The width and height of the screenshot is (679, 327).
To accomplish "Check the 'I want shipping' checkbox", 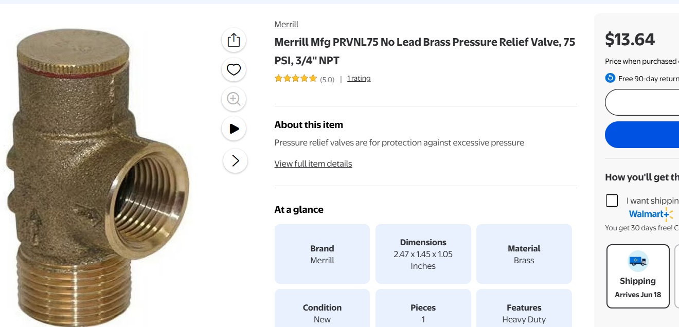I will tap(612, 201).
